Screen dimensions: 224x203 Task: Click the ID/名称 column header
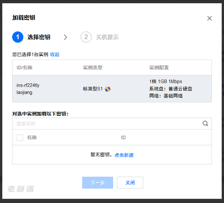pos(24,67)
